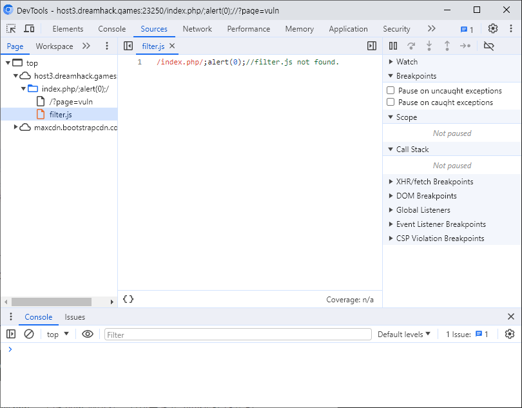Clear the console with the ban icon
Image resolution: width=522 pixels, height=408 pixels.
(x=29, y=334)
